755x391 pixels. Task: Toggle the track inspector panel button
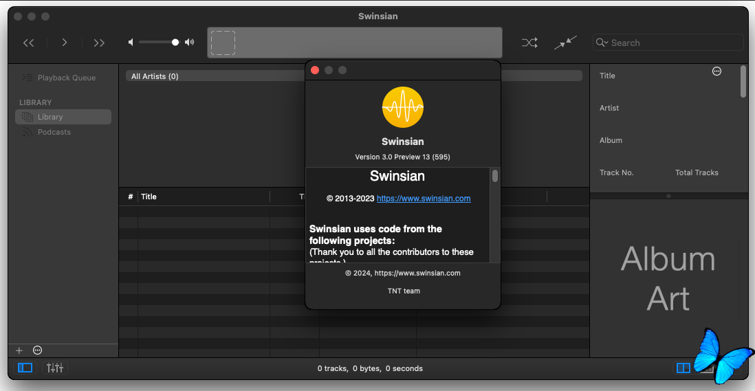coord(683,368)
